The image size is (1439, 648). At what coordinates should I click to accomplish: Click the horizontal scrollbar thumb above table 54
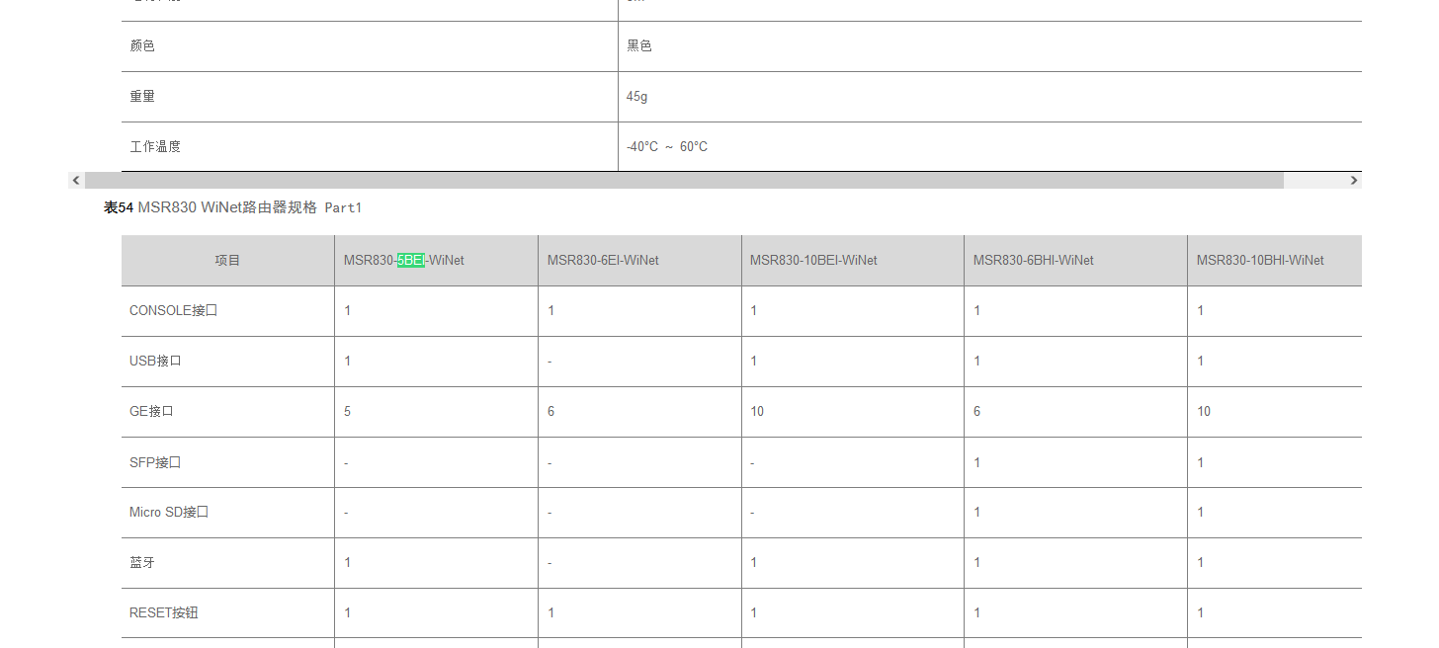click(684, 181)
